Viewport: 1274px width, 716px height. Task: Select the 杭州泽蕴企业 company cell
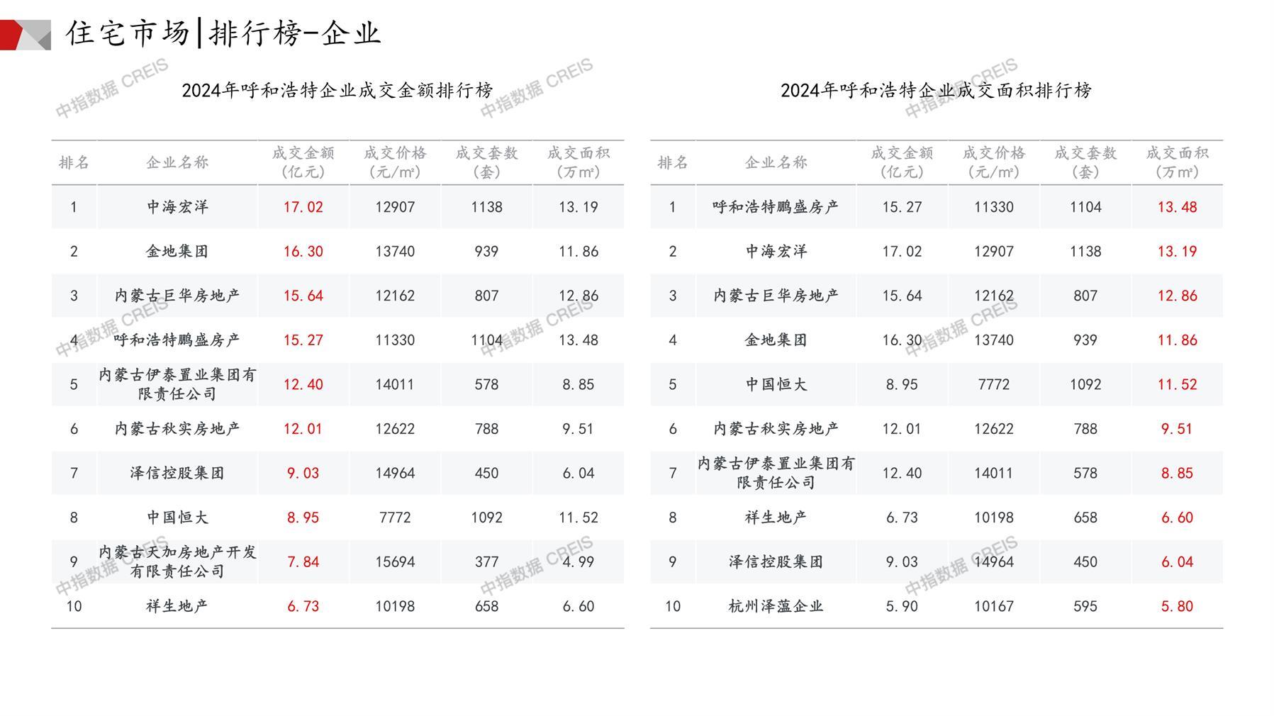pos(776,606)
